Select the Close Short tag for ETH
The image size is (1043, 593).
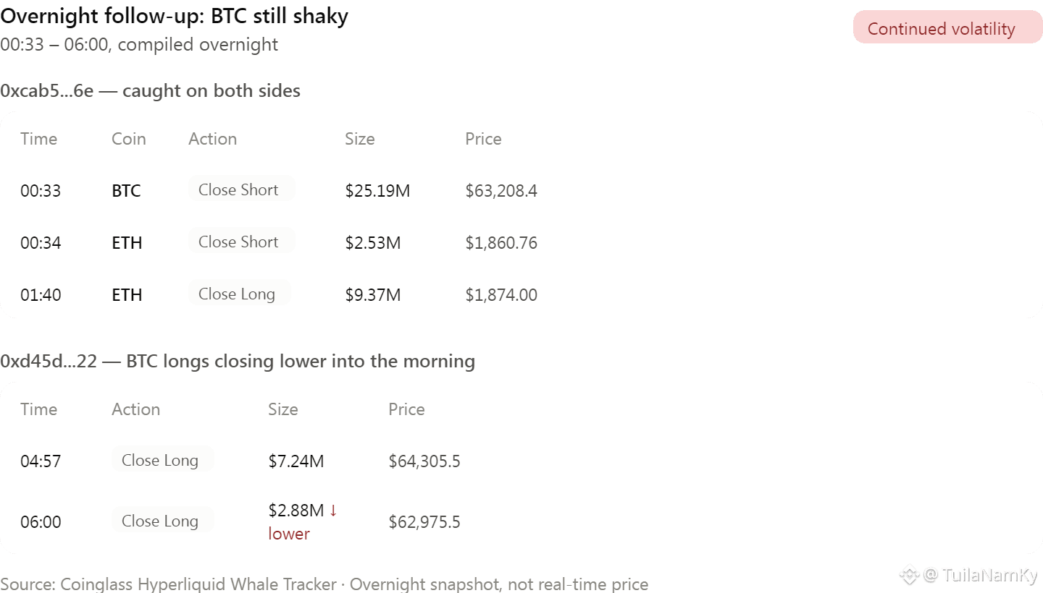[241, 242]
